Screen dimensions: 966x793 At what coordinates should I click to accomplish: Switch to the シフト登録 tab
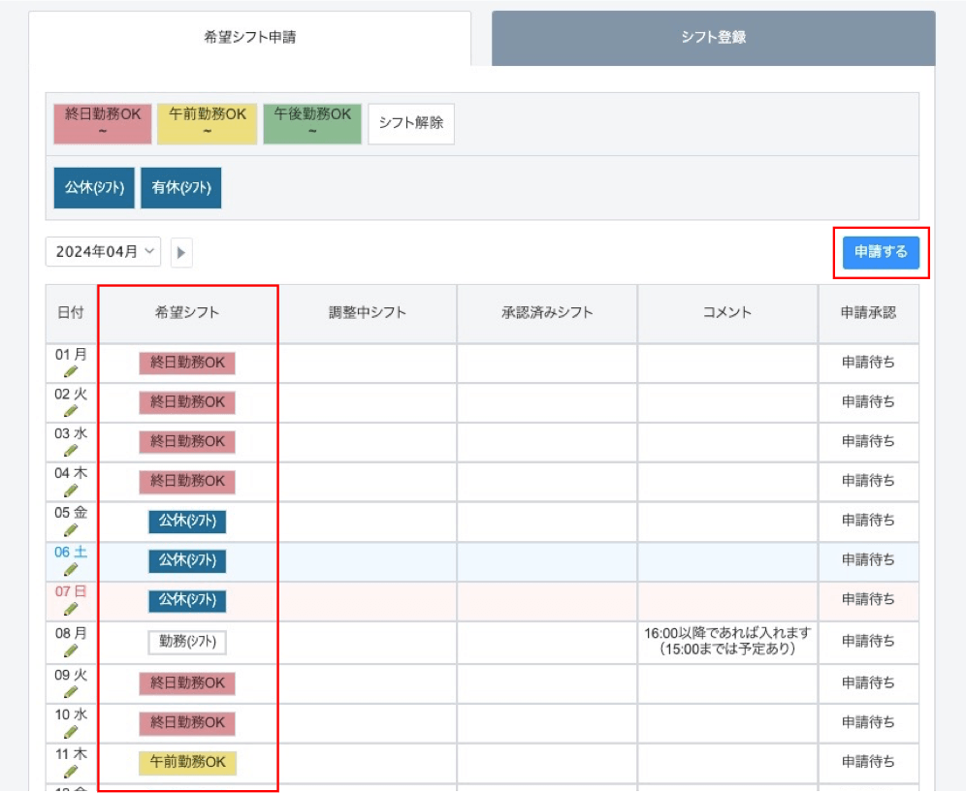713,38
